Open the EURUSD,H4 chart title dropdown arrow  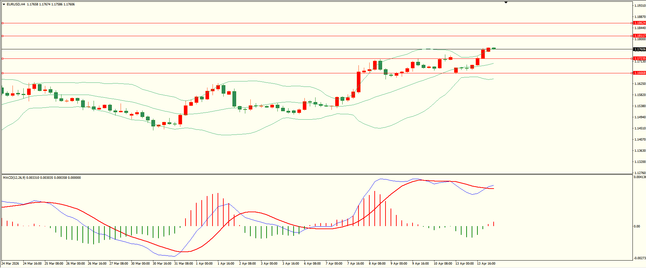[4, 4]
